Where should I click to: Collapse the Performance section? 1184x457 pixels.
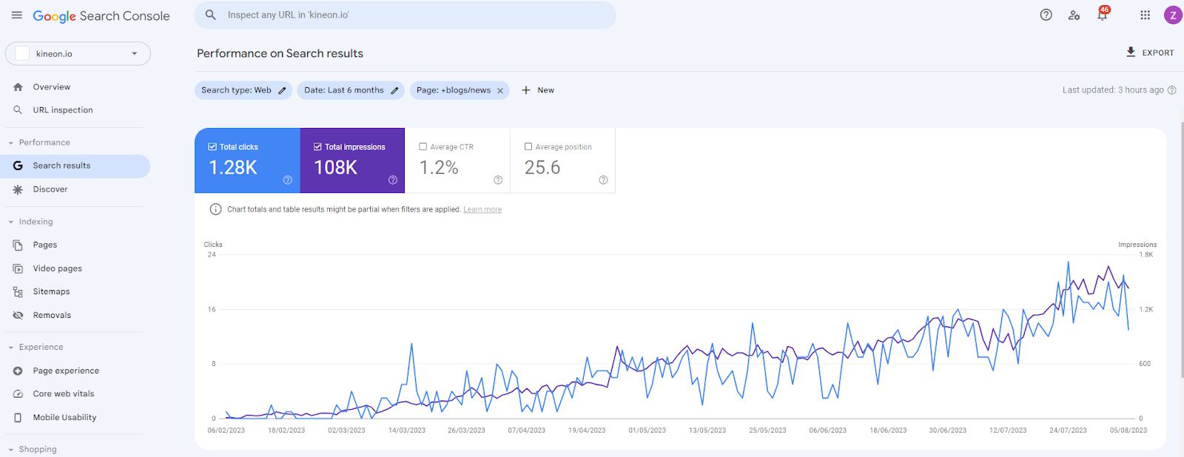(x=11, y=143)
